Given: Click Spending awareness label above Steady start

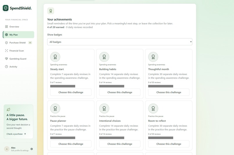Looking at the screenshot, I should click(x=59, y=65).
